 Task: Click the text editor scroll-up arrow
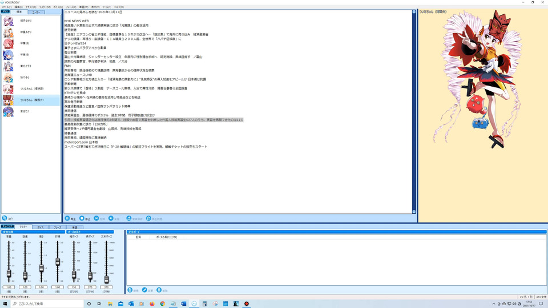[414, 12]
